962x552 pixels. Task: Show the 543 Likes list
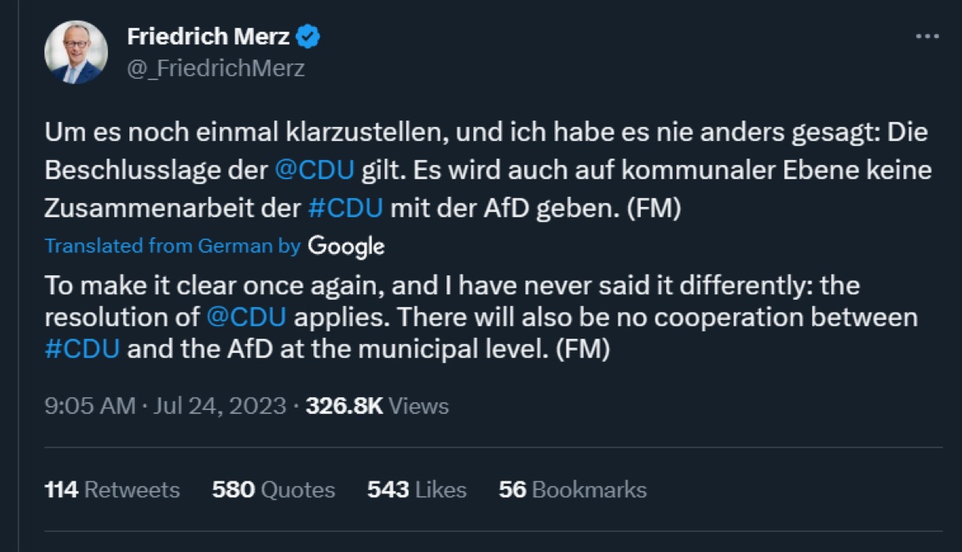[416, 490]
